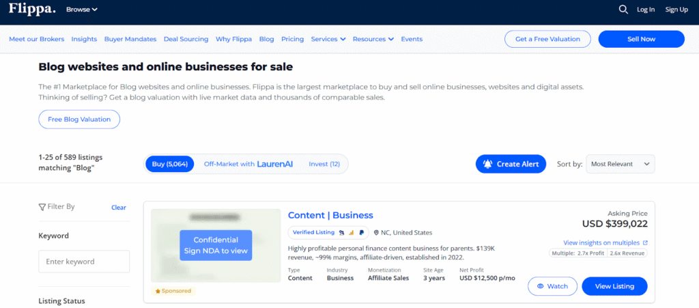This screenshot has width=699, height=308.
Task: Click the search magnifier icon
Action: pos(623,10)
